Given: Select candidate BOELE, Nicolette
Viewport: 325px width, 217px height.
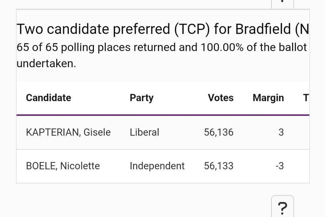Looking at the screenshot, I should [63, 166].
